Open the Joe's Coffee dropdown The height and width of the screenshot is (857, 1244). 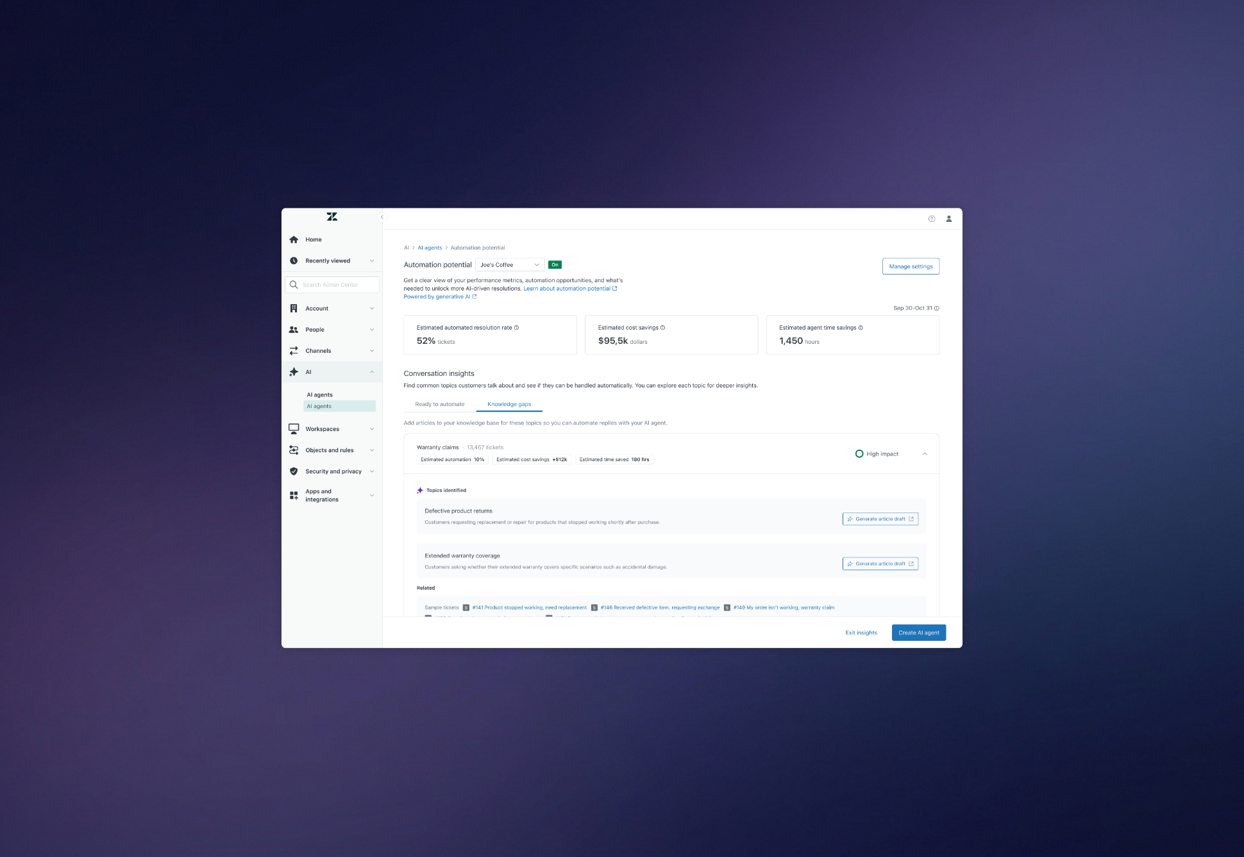[x=510, y=265]
